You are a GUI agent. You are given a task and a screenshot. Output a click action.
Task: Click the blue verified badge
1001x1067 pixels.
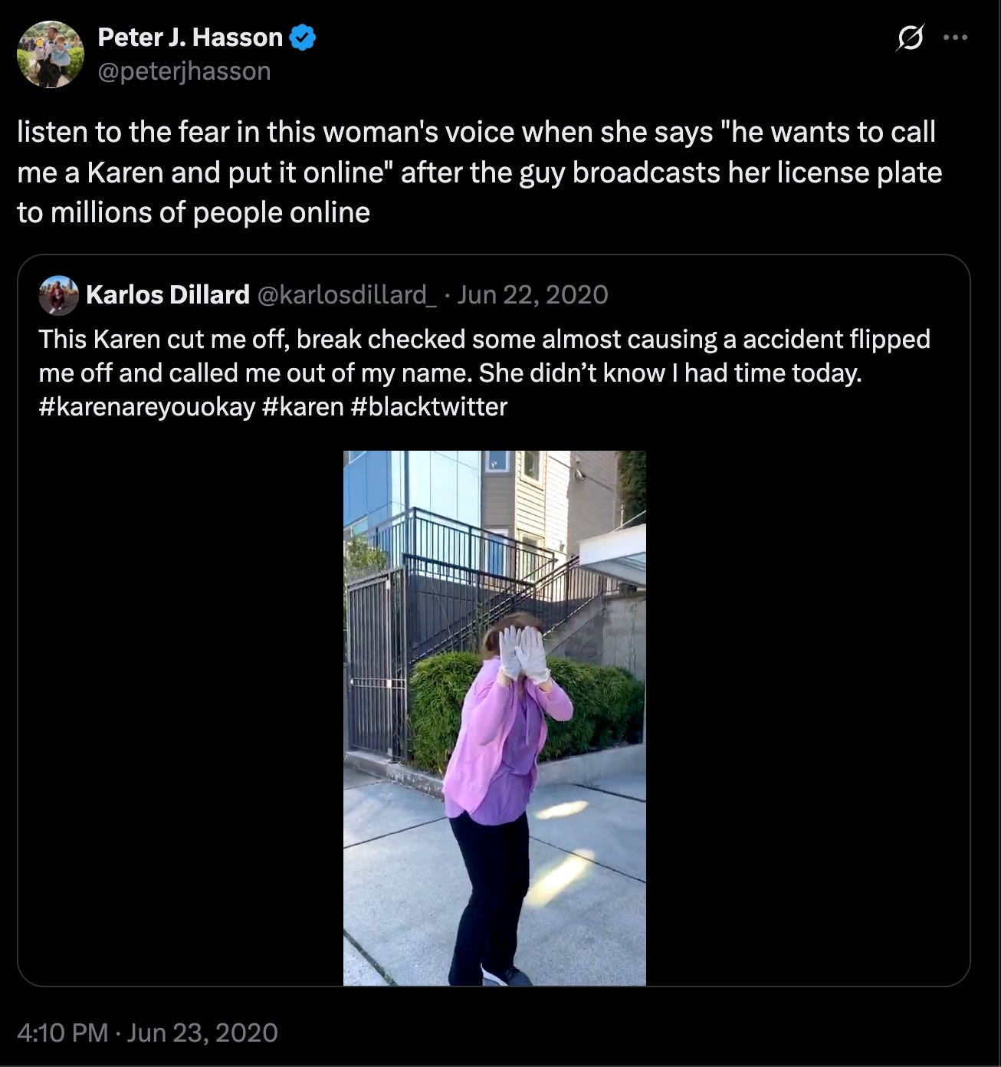point(304,38)
